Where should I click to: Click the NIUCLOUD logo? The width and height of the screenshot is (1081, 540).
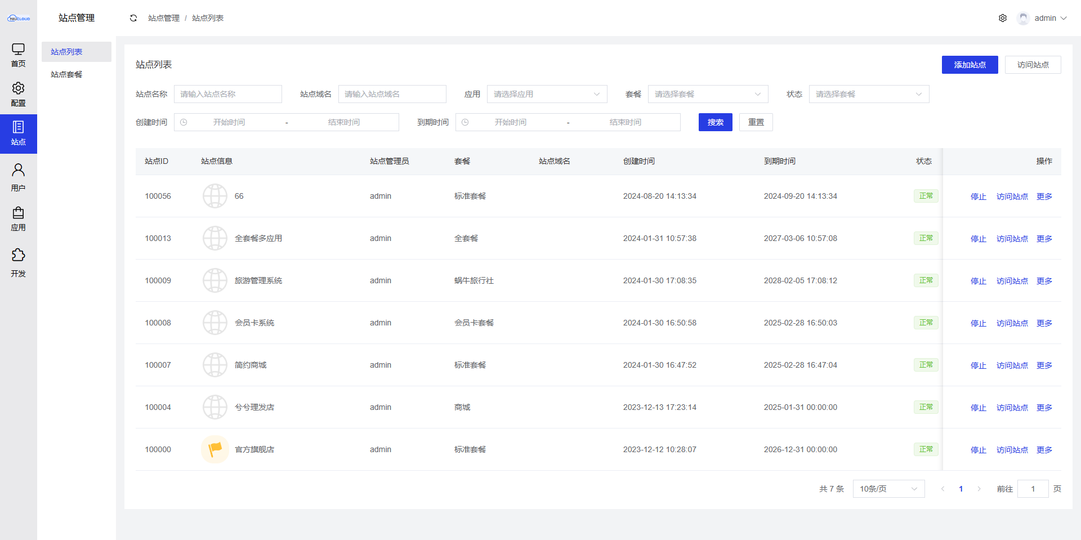tap(19, 18)
